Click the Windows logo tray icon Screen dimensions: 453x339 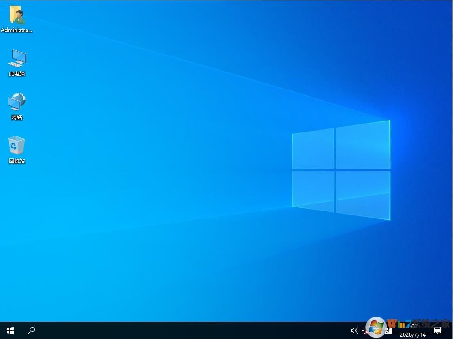(x=376, y=330)
